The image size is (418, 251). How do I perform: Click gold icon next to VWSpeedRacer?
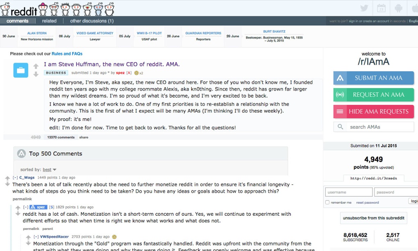point(114,237)
